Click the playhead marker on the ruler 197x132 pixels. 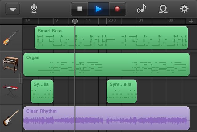pos(75,21)
